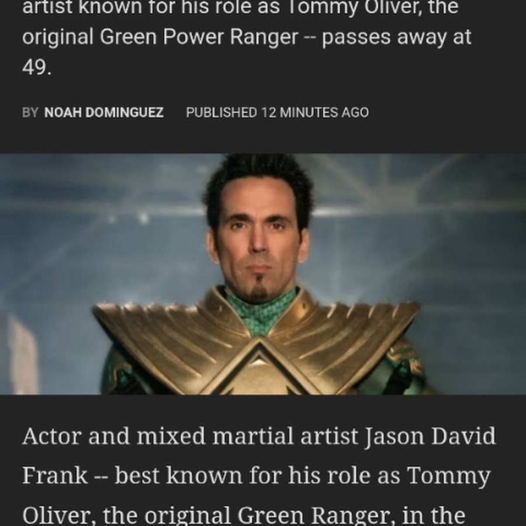
Task: Click "Frank" at the start of second line
Action: (x=55, y=475)
